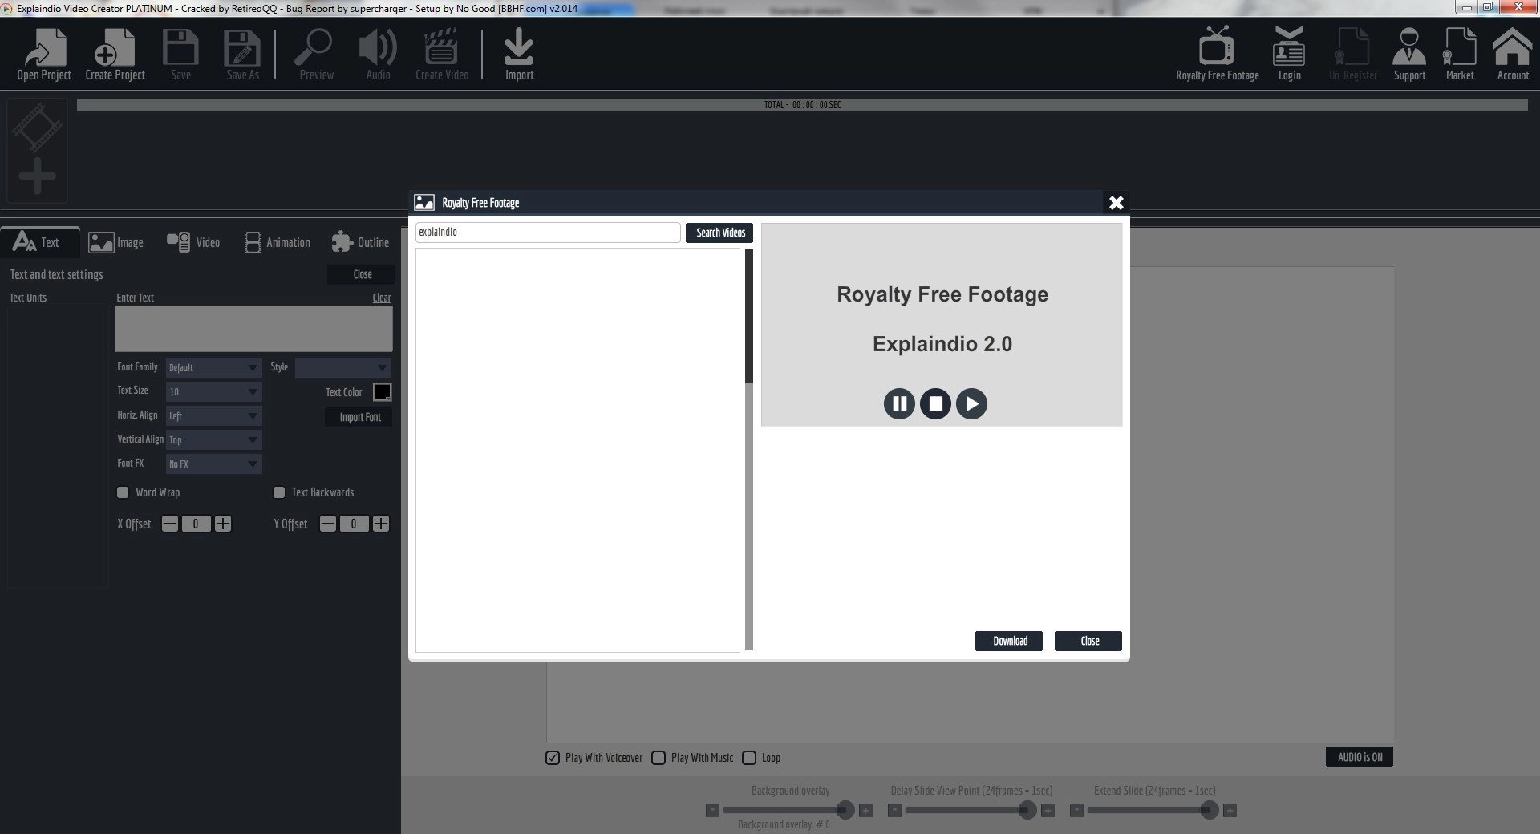Uncheck Play With Voiceover
The height and width of the screenshot is (834, 1540).
pyautogui.click(x=553, y=758)
